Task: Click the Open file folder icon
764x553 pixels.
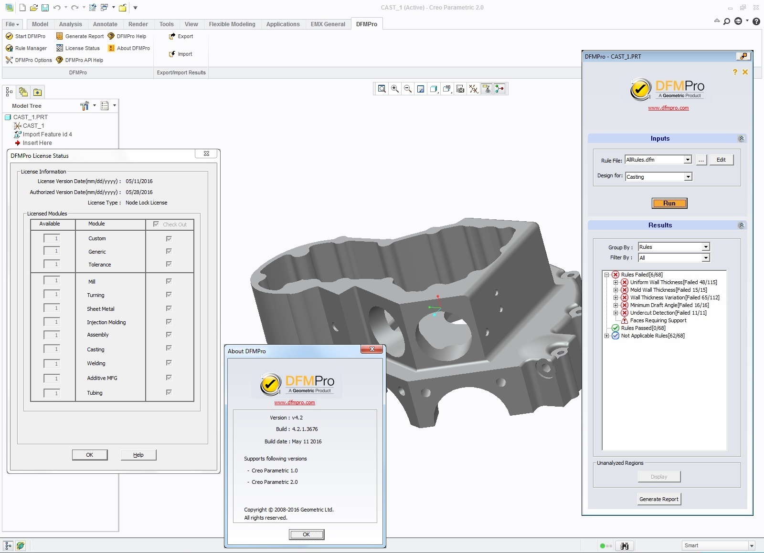Action: point(33,8)
